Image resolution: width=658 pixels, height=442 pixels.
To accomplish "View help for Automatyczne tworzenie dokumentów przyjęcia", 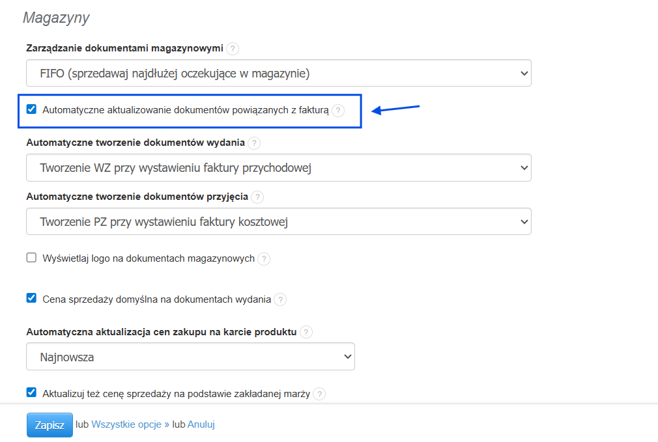I will [x=257, y=197].
